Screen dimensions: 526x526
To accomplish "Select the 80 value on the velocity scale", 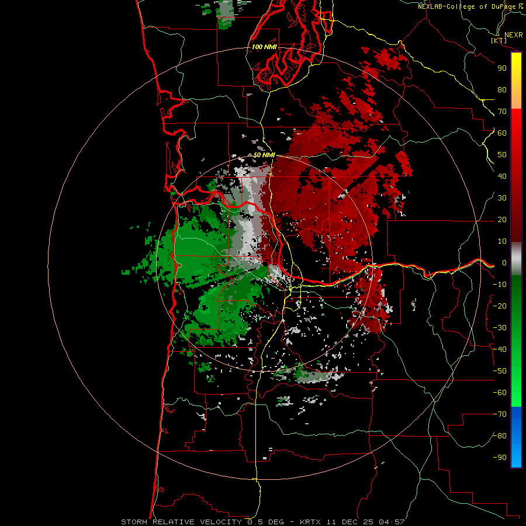I will point(502,90).
